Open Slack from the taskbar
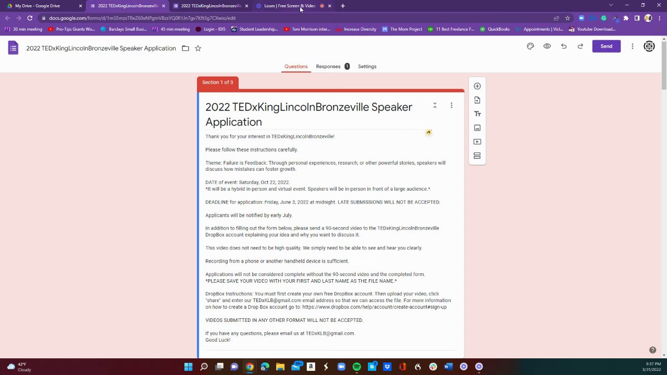Viewport: 667px width, 375px height. click(x=433, y=367)
